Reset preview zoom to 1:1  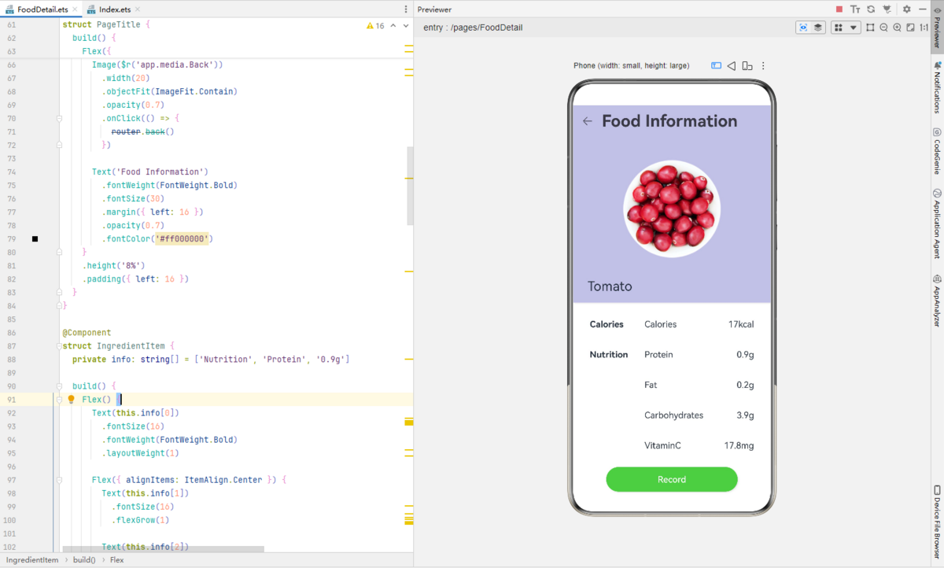point(924,28)
